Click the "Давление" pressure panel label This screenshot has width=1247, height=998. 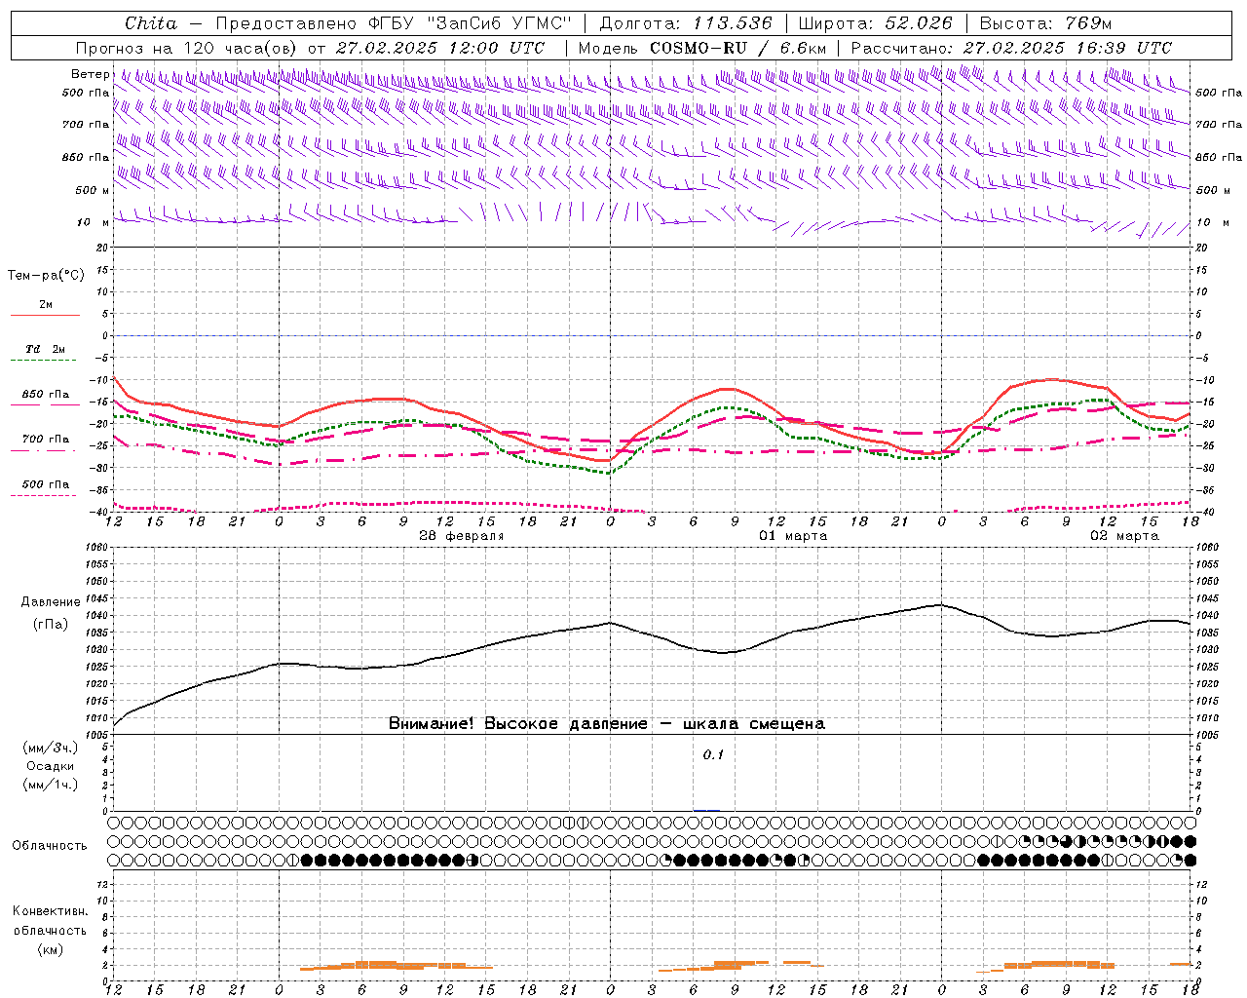[x=50, y=602]
